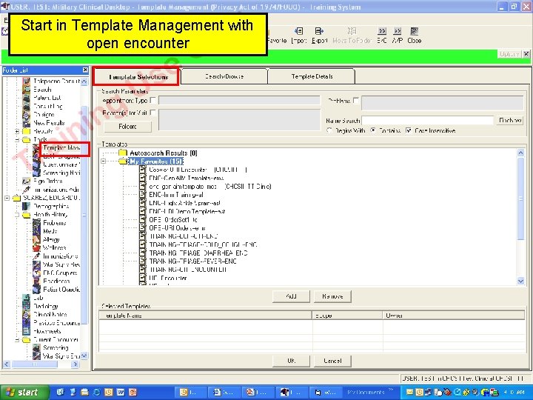Click the A/P toolbar button icon
This screenshot has width=533, height=400.
point(397,32)
